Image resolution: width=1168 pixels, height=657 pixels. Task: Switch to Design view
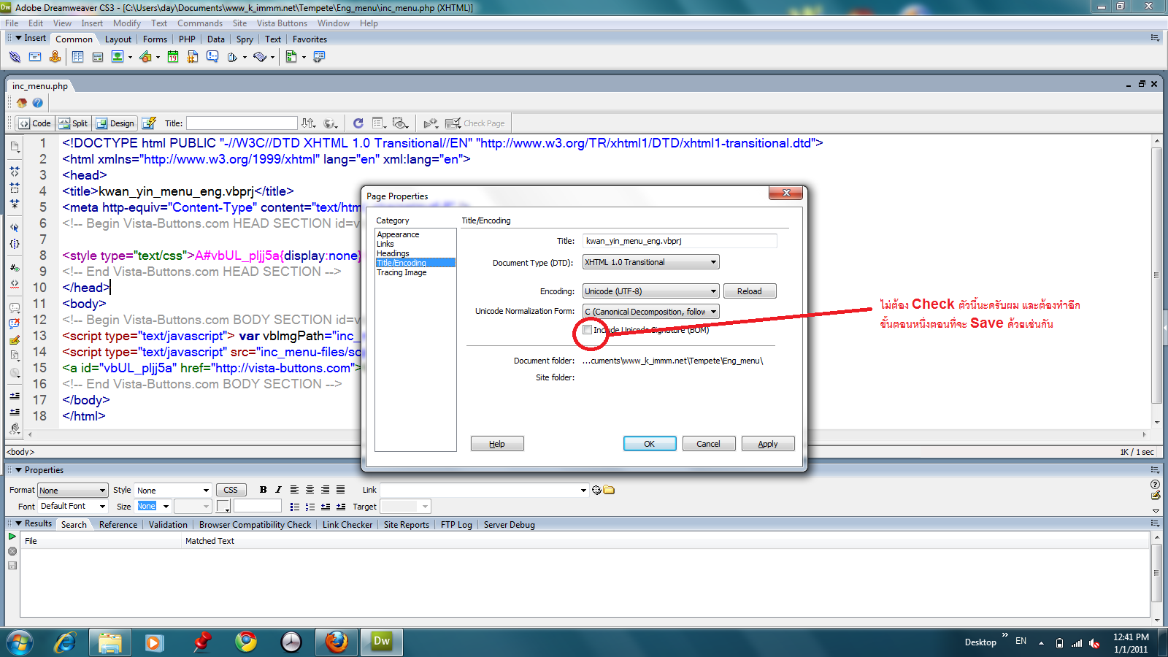(115, 123)
